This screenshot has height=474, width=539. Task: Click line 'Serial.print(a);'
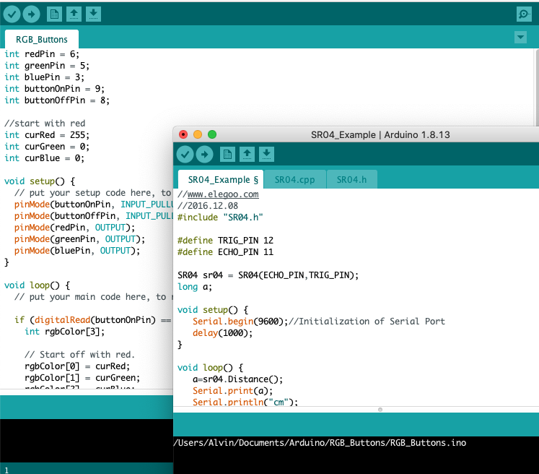233,391
